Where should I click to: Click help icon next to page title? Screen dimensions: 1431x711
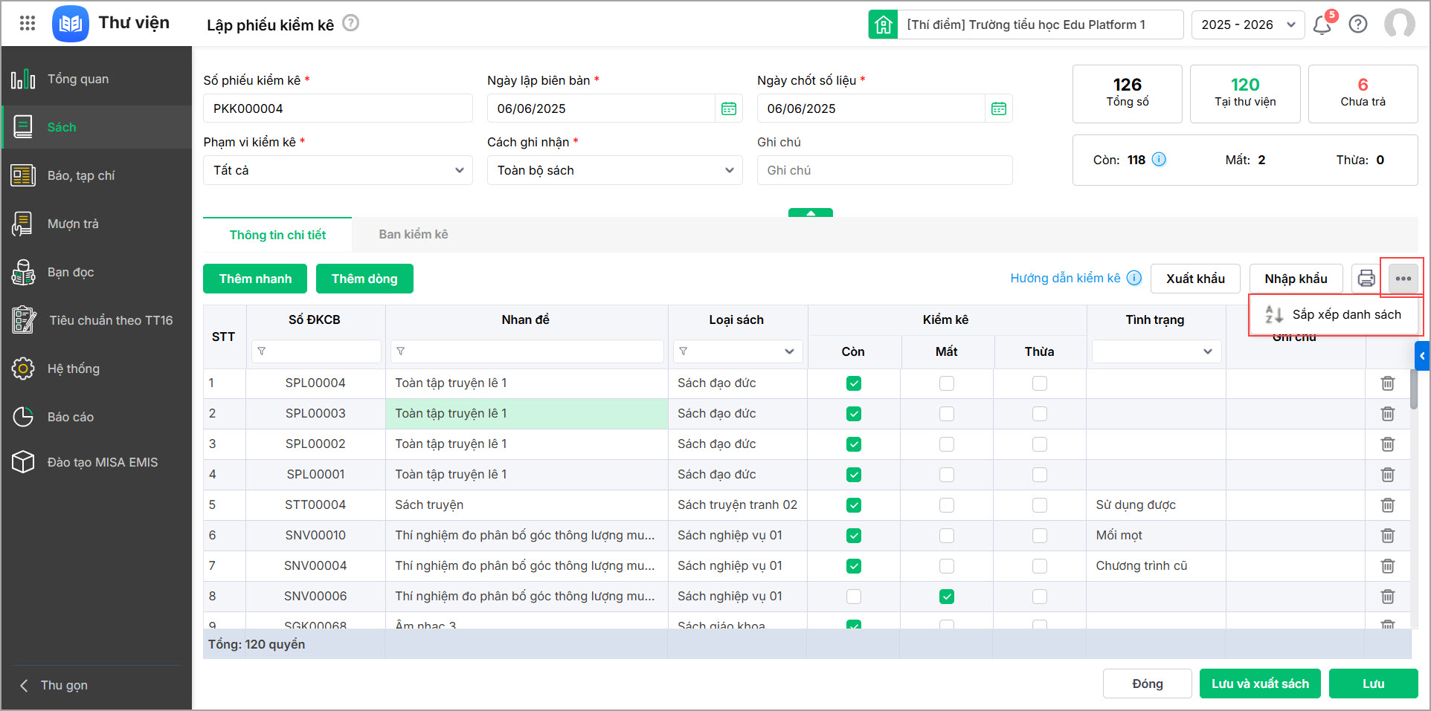click(351, 23)
